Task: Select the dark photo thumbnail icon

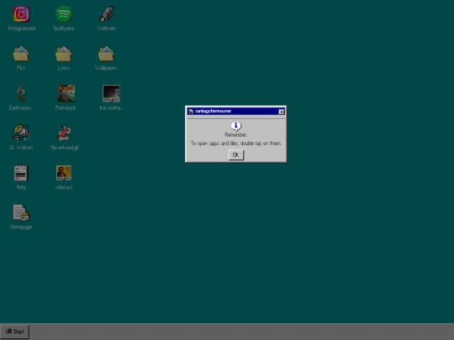Action: [111, 94]
